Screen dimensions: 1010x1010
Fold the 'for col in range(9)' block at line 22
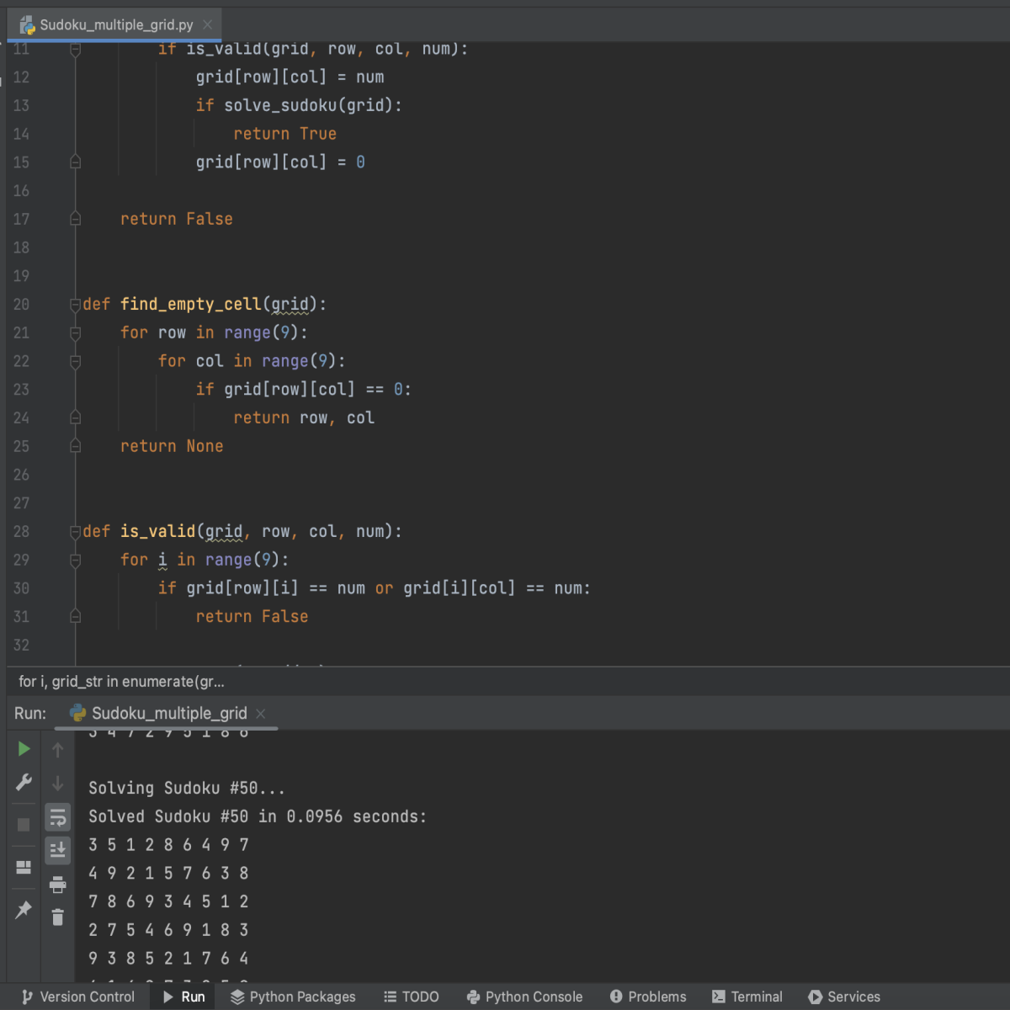coord(75,362)
